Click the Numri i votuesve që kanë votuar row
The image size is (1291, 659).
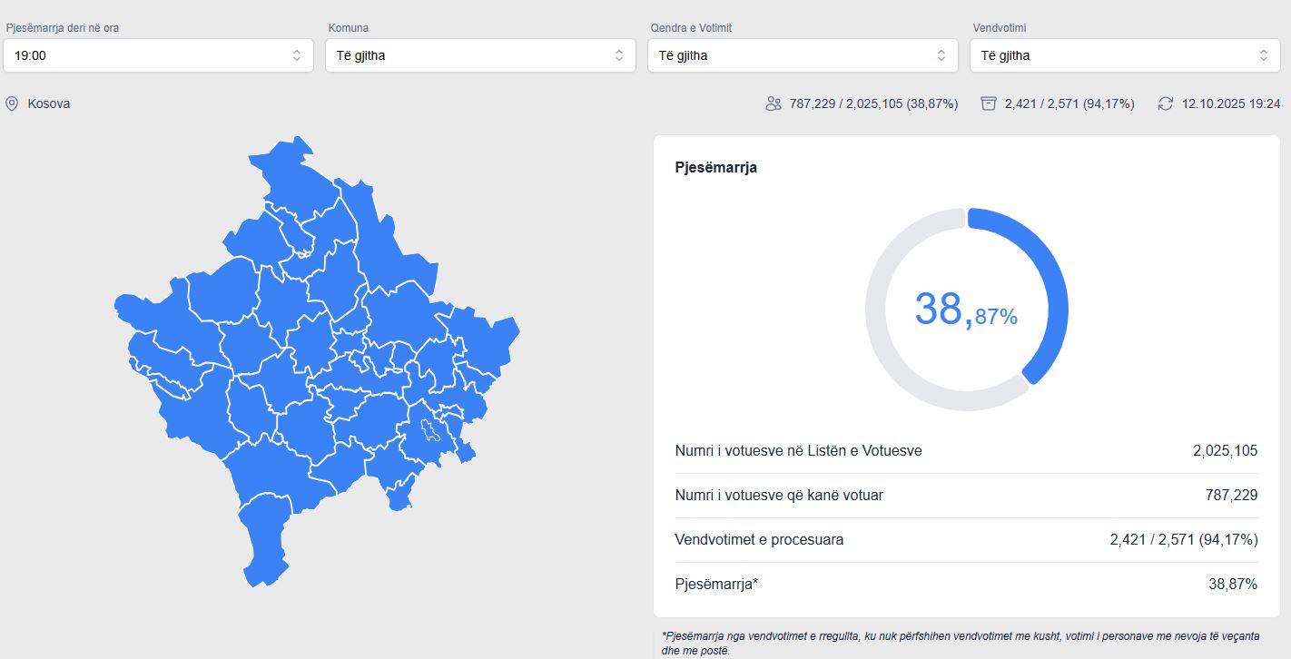click(966, 495)
